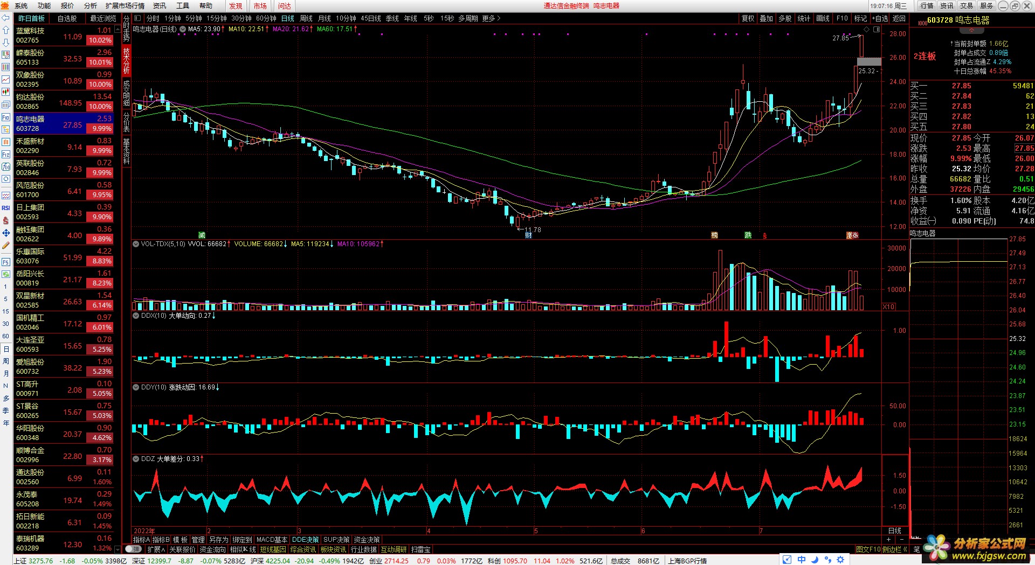The height and width of the screenshot is (565, 1035).
Task: Click the blue four-way move arrows icon
Action: (x=6, y=233)
